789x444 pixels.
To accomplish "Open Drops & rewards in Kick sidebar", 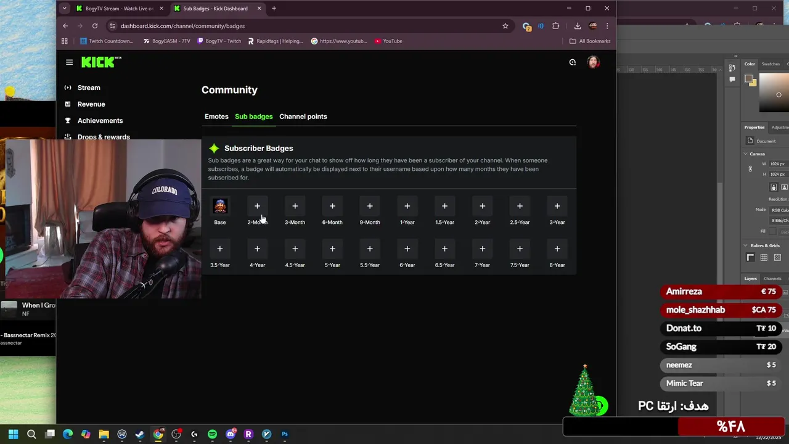I will point(104,137).
